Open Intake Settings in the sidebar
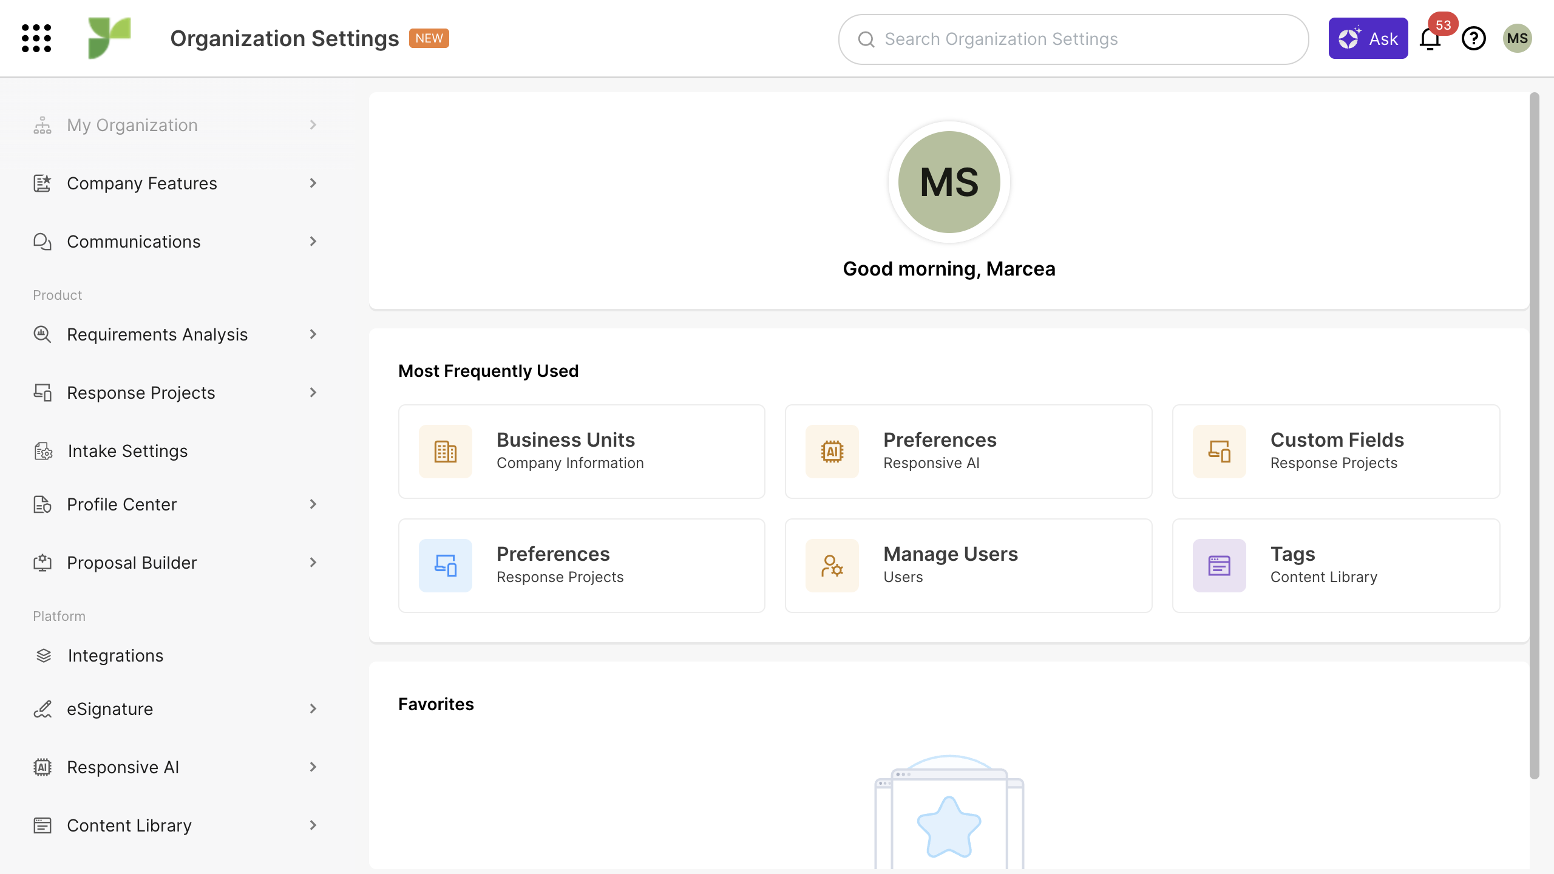The image size is (1554, 874). coord(127,451)
